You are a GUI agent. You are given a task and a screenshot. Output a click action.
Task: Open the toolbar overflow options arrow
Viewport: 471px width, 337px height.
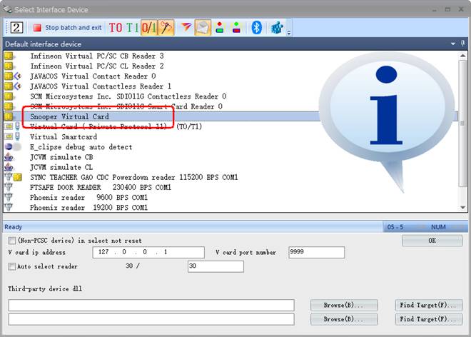289,32
